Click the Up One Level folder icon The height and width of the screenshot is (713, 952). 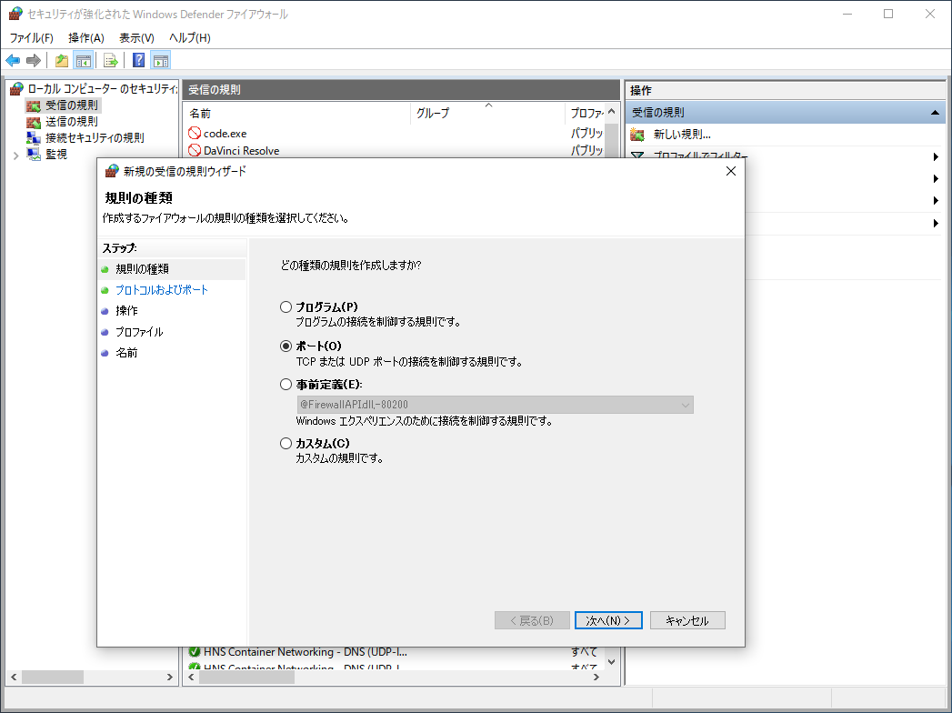point(61,61)
